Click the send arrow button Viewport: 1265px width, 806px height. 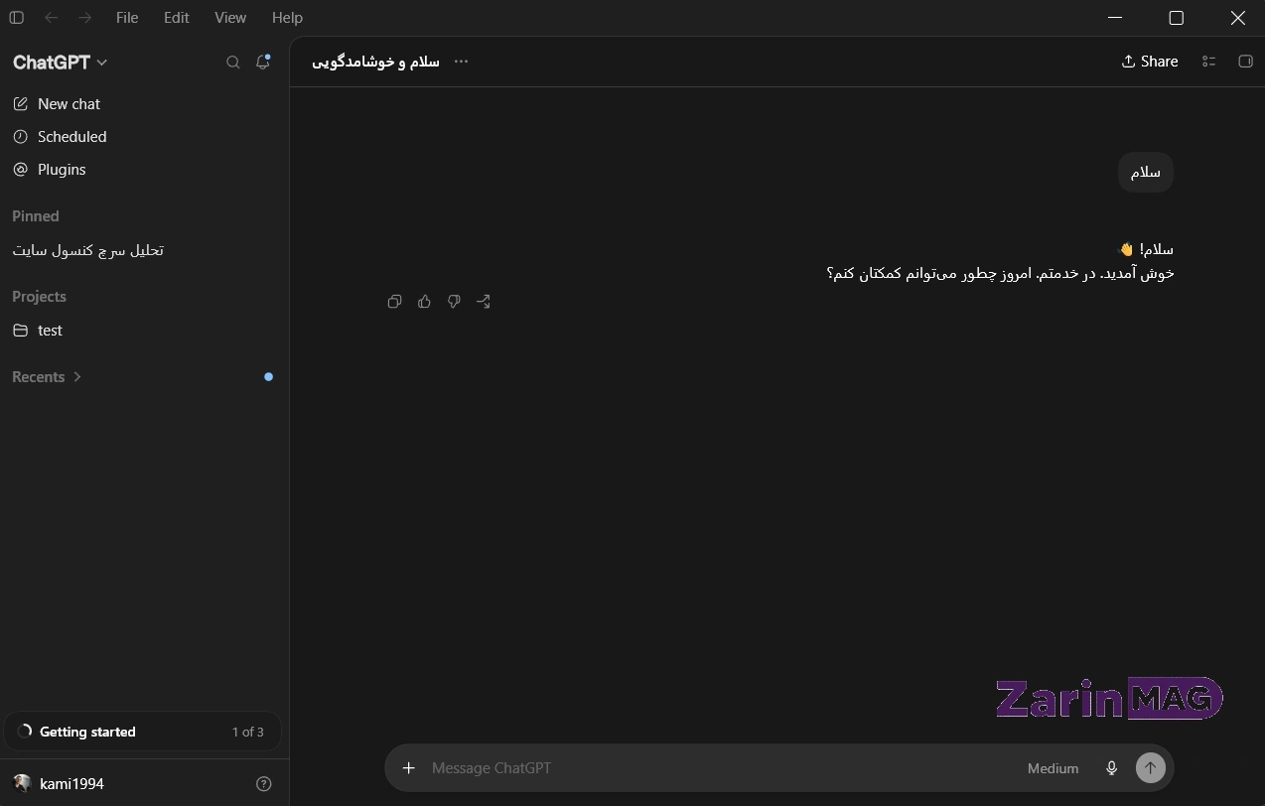point(1150,767)
